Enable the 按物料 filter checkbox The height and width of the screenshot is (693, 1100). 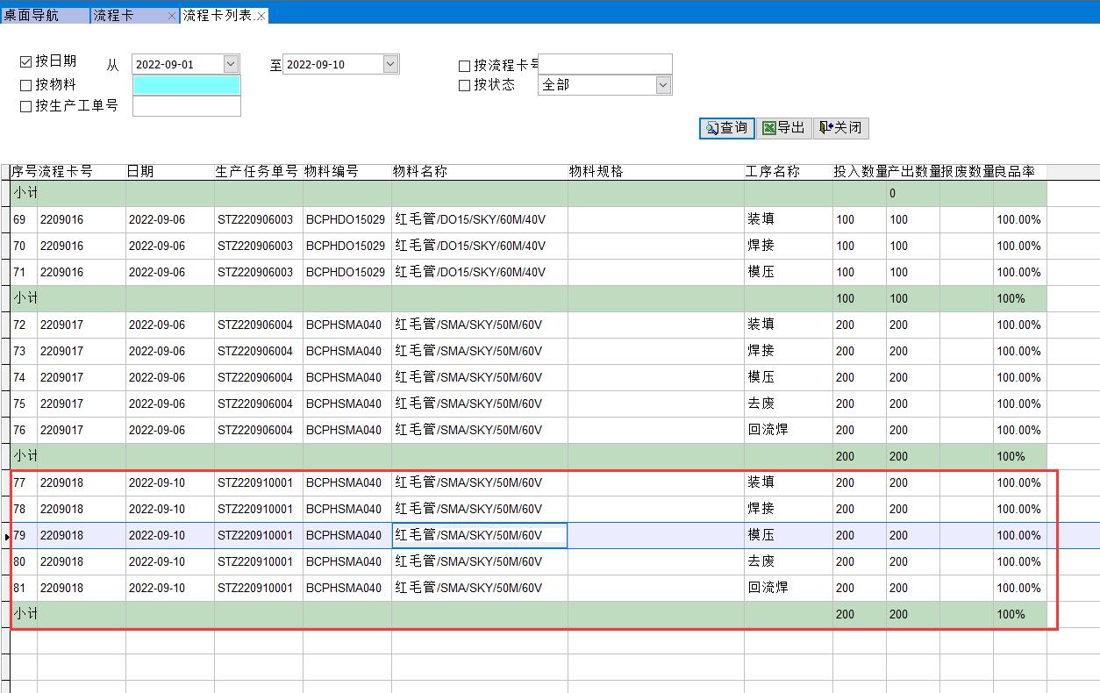pos(25,85)
